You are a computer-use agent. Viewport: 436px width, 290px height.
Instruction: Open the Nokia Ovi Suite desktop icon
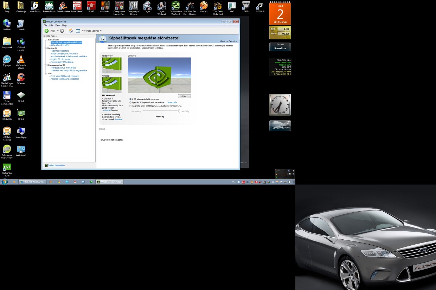click(x=7, y=169)
